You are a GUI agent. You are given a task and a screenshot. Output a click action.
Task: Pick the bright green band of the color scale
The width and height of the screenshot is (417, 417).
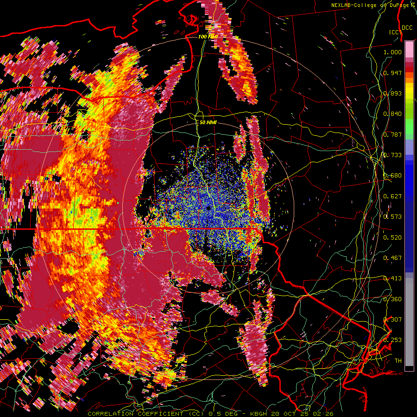[x=409, y=126]
